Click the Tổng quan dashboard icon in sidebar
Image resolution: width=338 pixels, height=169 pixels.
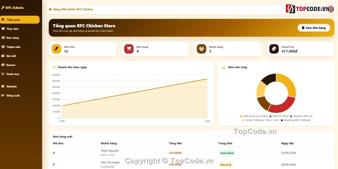point(3,20)
